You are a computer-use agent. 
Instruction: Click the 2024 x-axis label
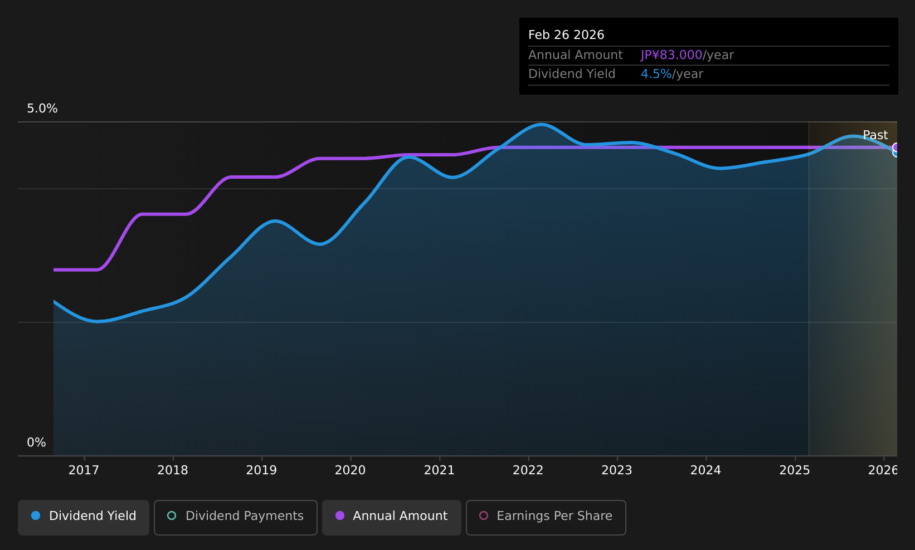click(705, 470)
